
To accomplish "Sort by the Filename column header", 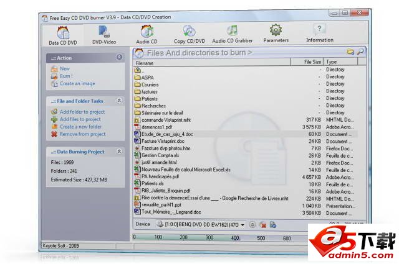I will point(212,63).
